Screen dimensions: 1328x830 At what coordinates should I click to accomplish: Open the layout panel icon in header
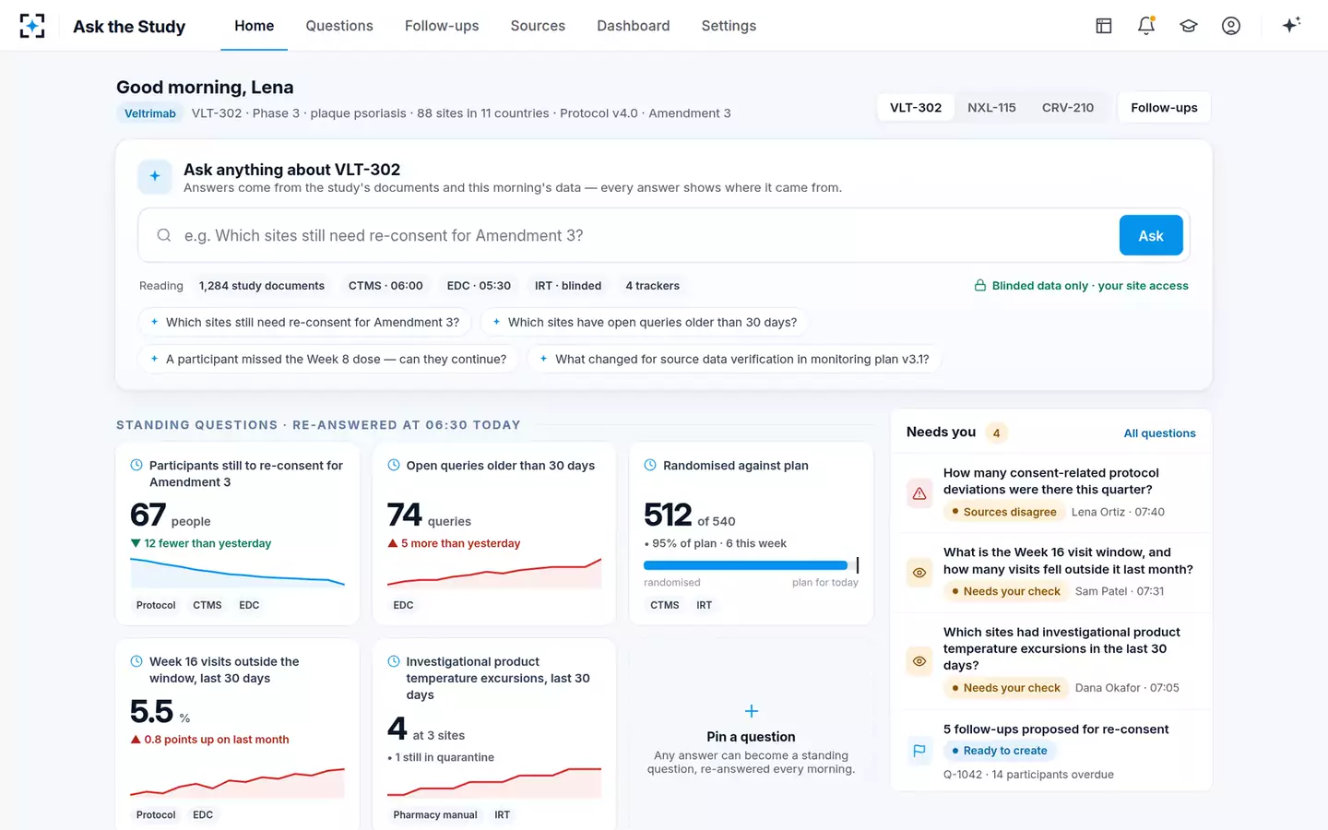(1104, 26)
